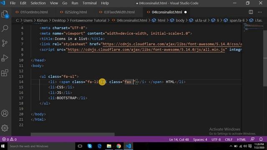Open Google Chrome from the taskbar
Viewport: 267px width, 150px height.
tap(118, 146)
